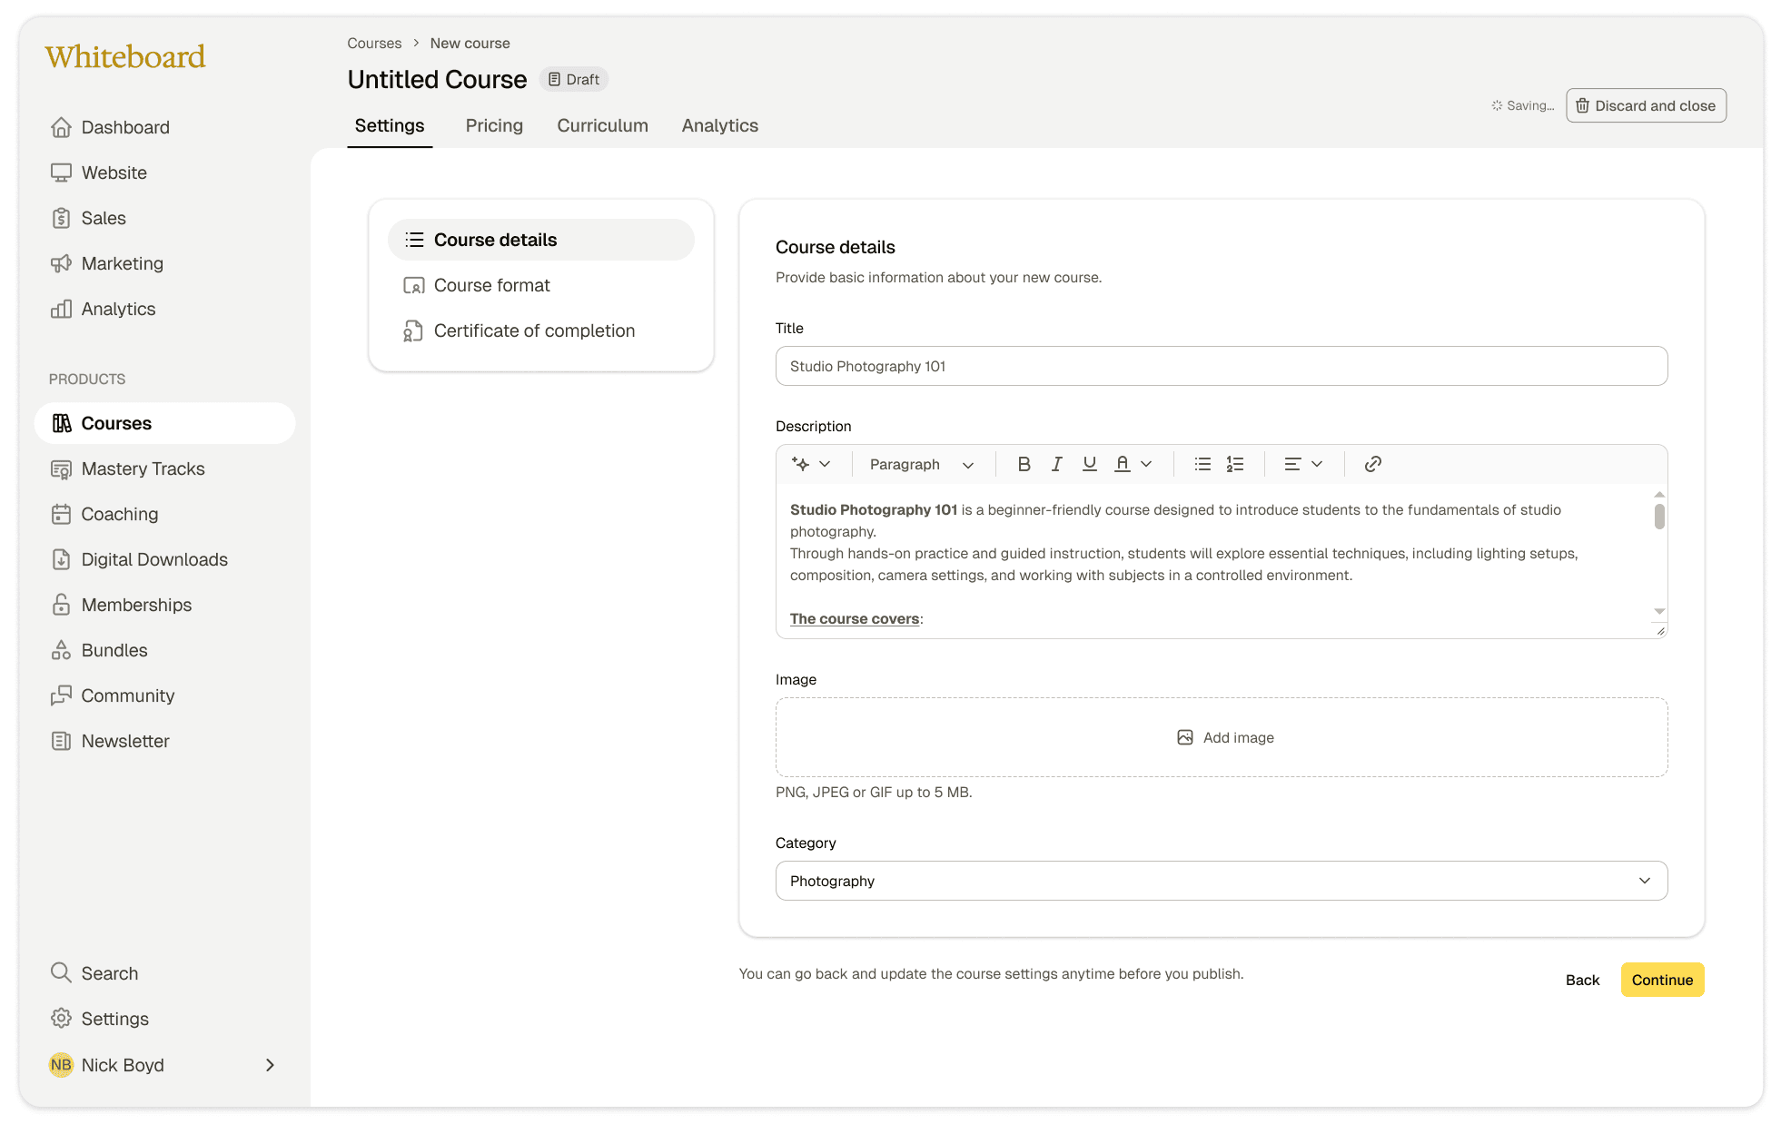Viewport: 1781px width, 1124px height.
Task: Open Mastery Tracks in sidebar
Action: [x=143, y=468]
